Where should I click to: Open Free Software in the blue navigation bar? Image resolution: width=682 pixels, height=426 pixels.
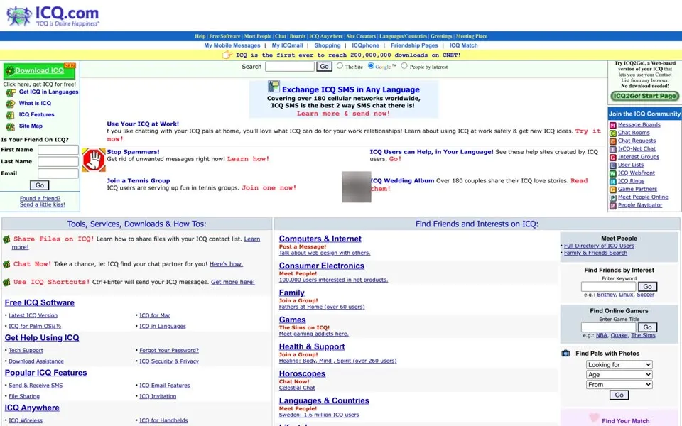point(224,36)
